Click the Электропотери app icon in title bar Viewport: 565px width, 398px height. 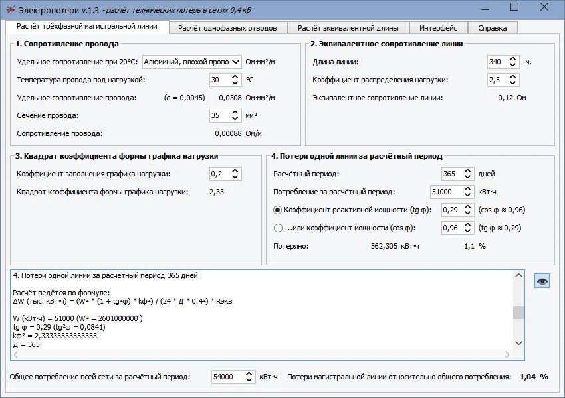pyautogui.click(x=11, y=10)
